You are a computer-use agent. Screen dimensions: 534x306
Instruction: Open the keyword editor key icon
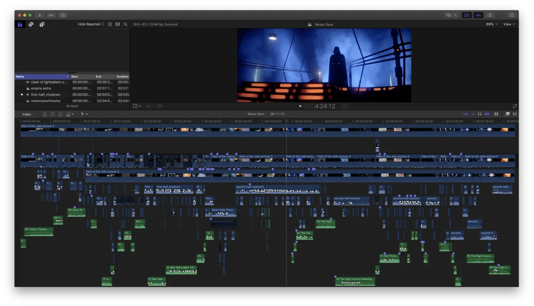coord(51,15)
